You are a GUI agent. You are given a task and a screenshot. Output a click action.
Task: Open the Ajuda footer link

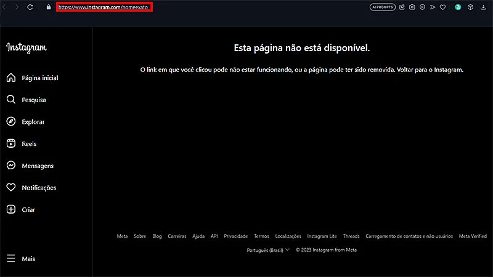(x=198, y=236)
